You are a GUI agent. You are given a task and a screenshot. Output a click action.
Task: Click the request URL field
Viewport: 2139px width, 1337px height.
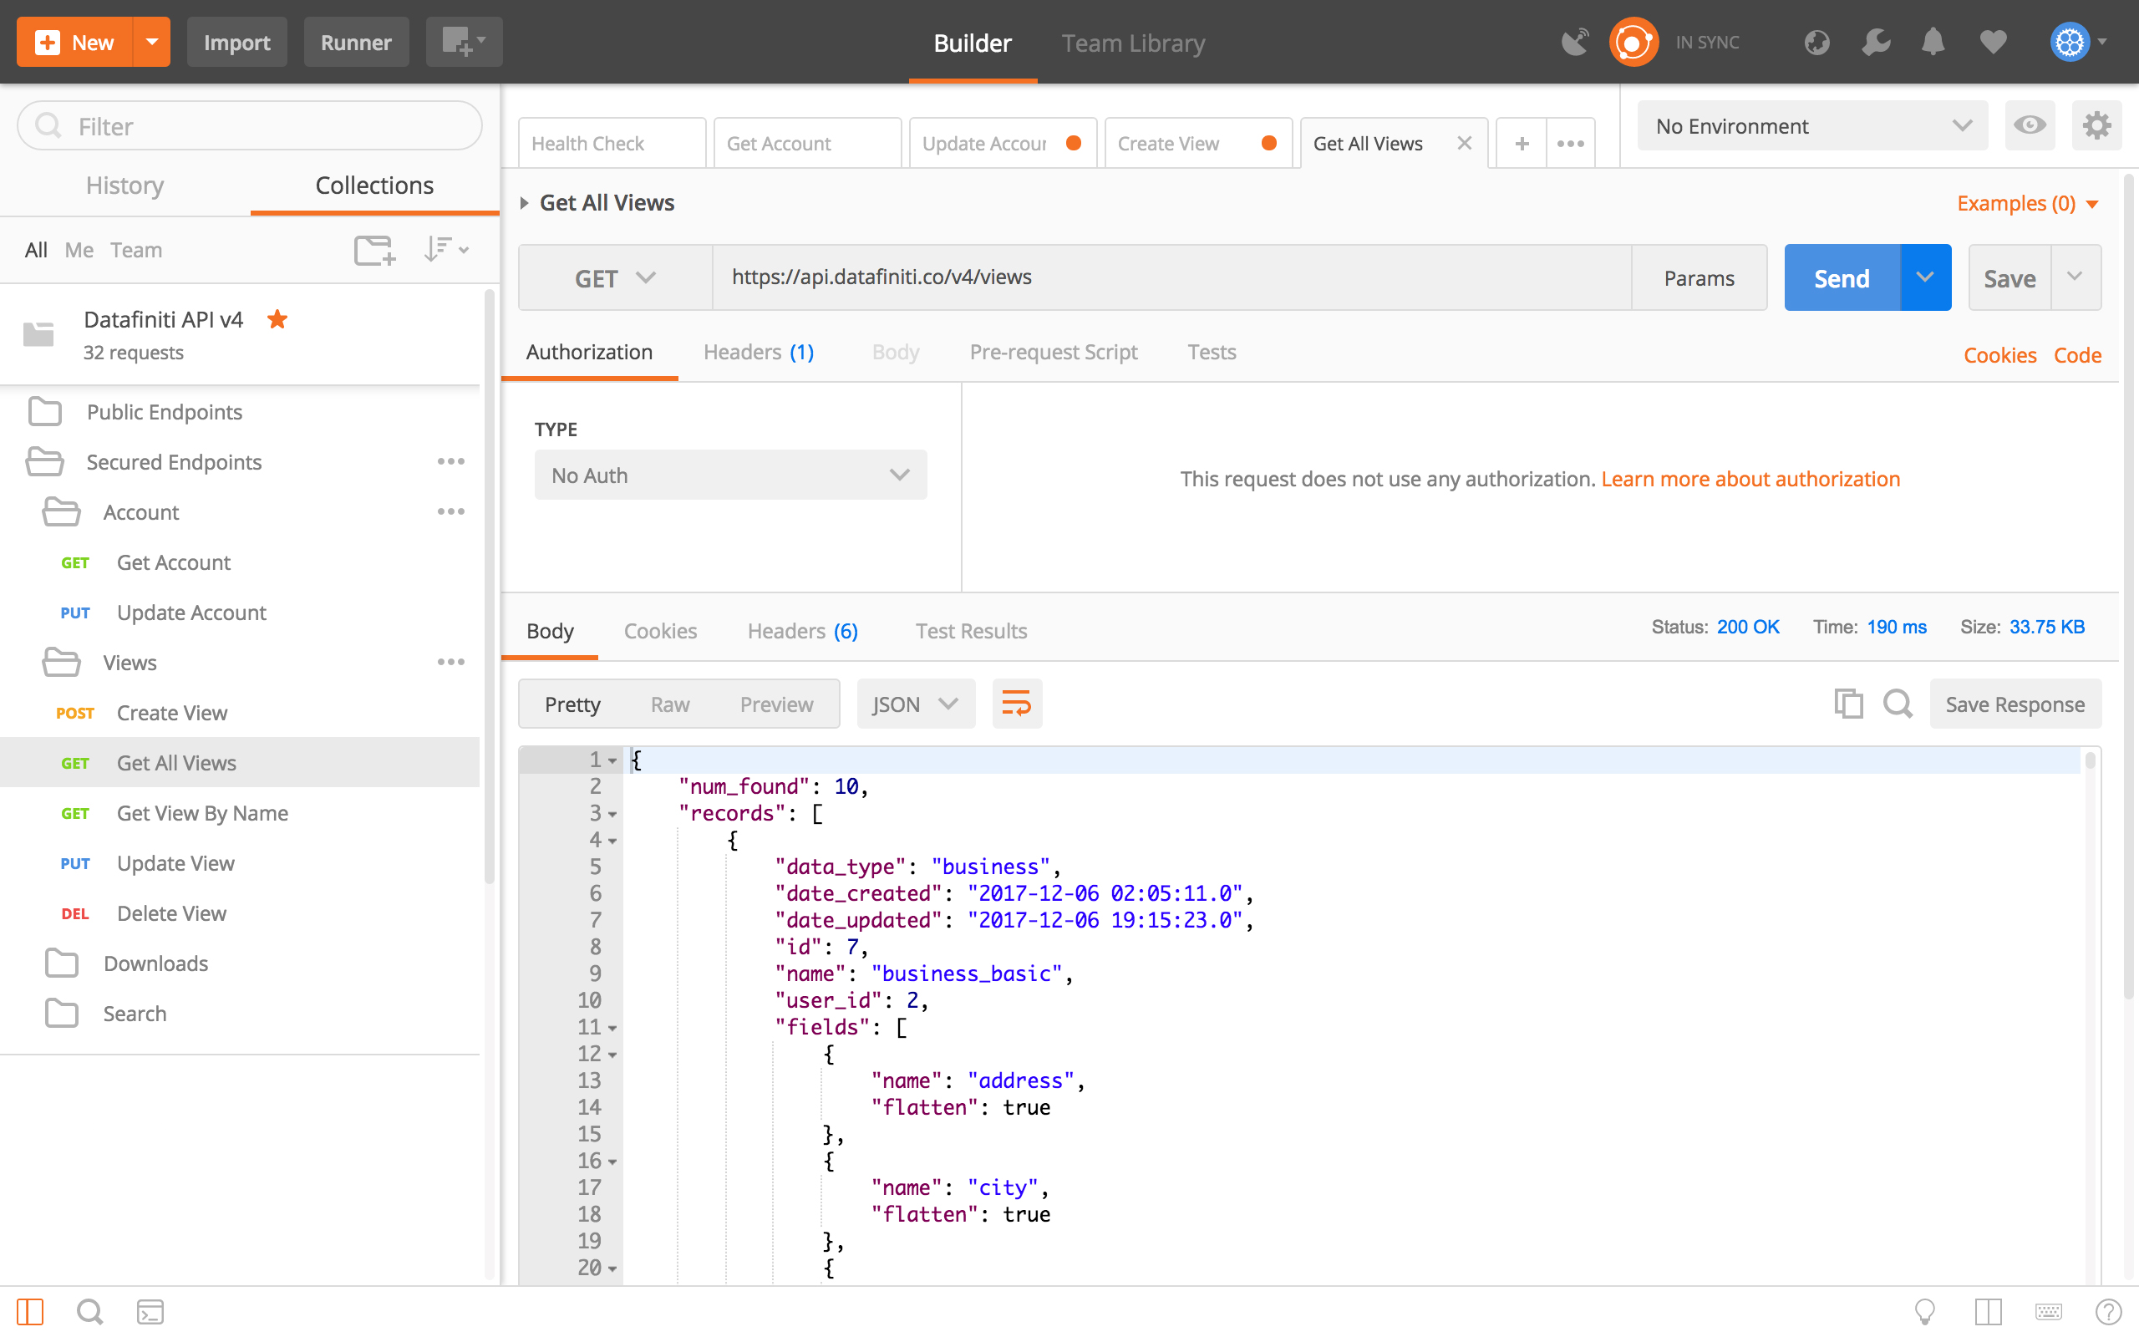(1171, 277)
